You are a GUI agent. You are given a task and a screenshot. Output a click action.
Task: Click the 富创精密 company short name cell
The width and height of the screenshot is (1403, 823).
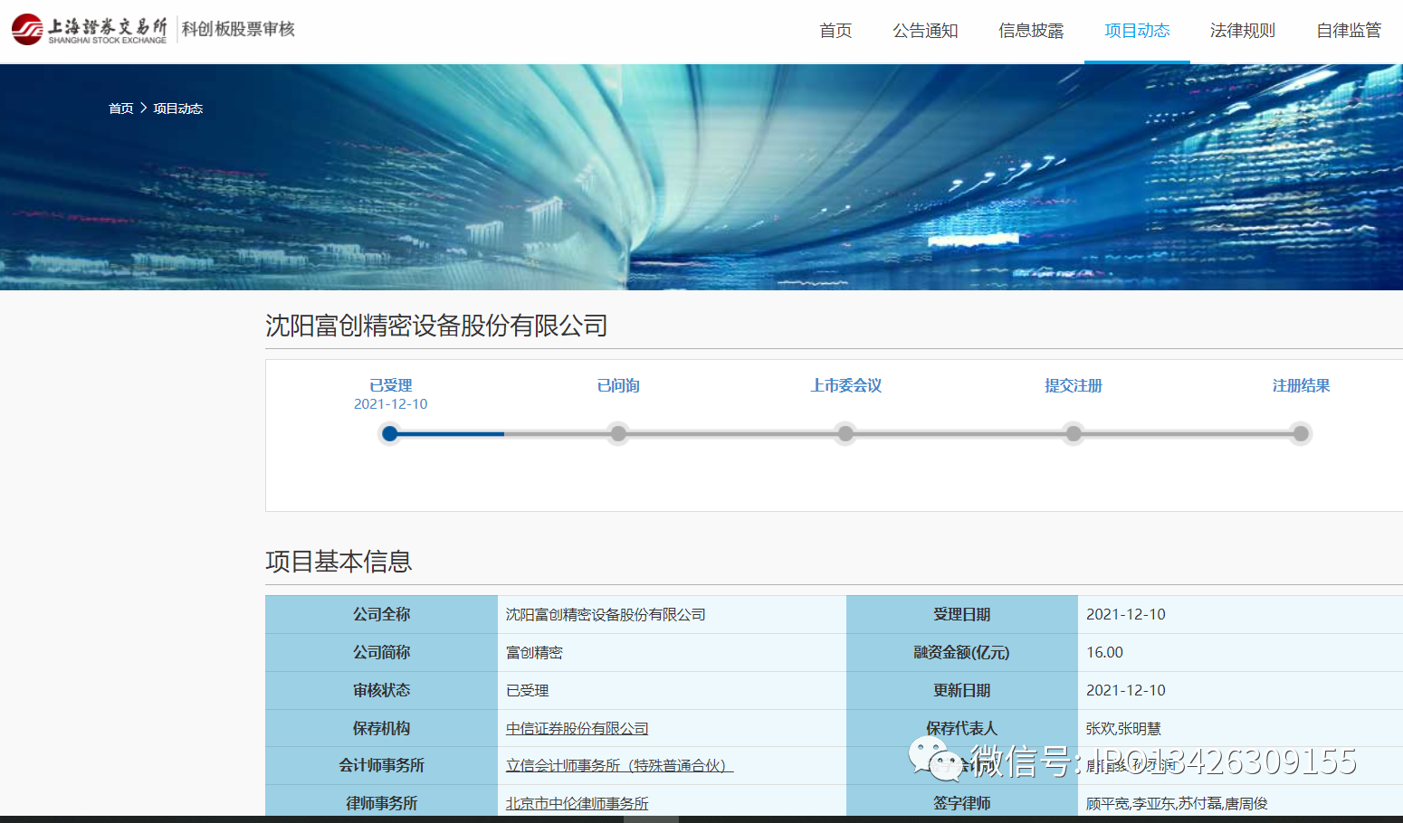[672, 652]
